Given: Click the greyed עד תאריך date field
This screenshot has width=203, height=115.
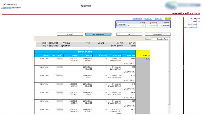Looking at the screenshot, I should tap(152, 25).
